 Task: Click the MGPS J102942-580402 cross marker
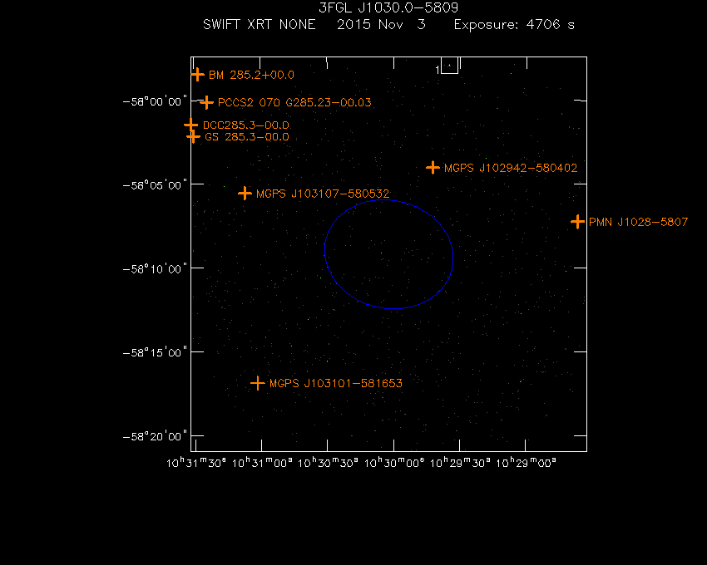click(x=433, y=168)
